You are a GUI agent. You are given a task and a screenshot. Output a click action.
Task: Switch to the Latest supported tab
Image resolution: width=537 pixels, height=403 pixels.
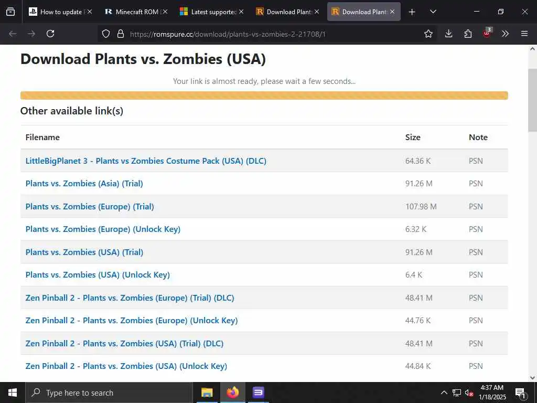pyautogui.click(x=212, y=12)
